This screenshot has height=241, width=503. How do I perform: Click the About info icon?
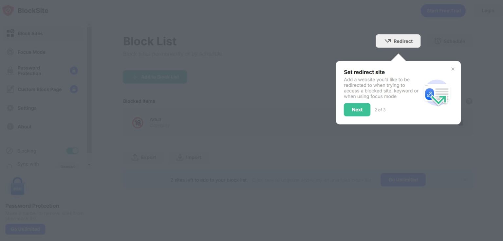(10, 127)
